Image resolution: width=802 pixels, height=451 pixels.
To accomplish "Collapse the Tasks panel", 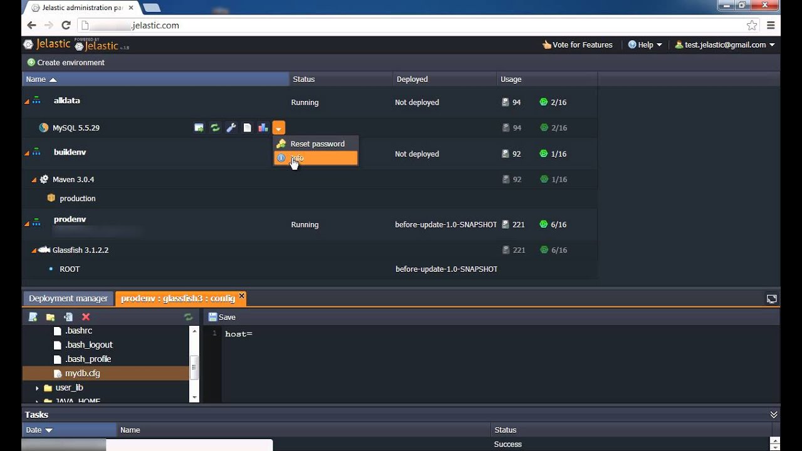I will point(774,415).
